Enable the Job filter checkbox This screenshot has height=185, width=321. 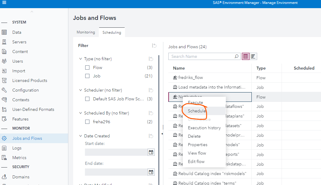click(x=87, y=76)
